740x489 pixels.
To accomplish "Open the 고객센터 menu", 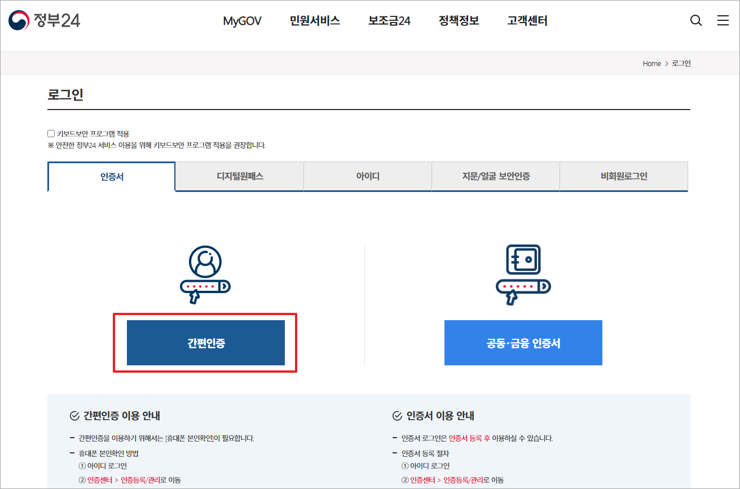I will [526, 20].
